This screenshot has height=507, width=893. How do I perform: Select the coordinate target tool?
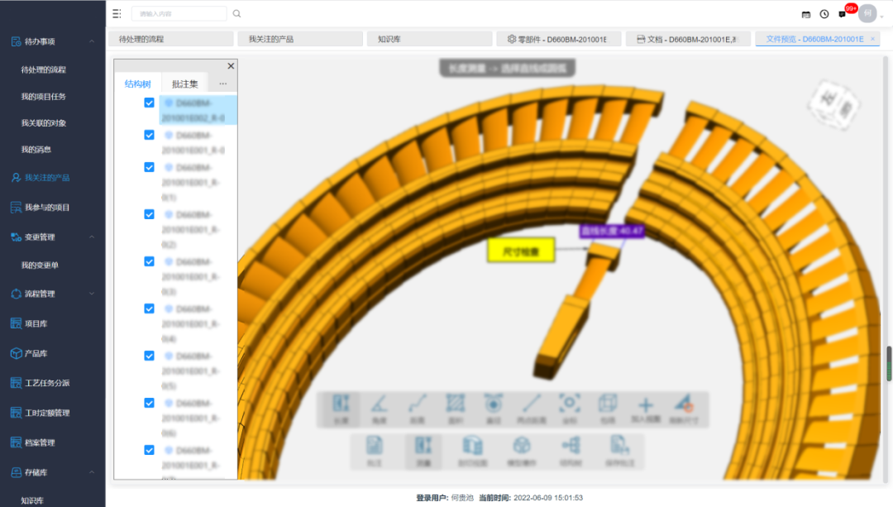tap(570, 409)
